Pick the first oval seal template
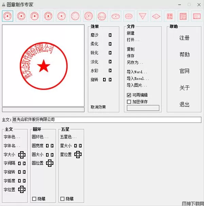Screen dimensions: 204x206 click(x=116, y=16)
